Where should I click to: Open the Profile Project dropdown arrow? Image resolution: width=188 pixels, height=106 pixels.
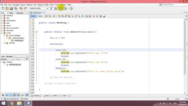(74, 8)
